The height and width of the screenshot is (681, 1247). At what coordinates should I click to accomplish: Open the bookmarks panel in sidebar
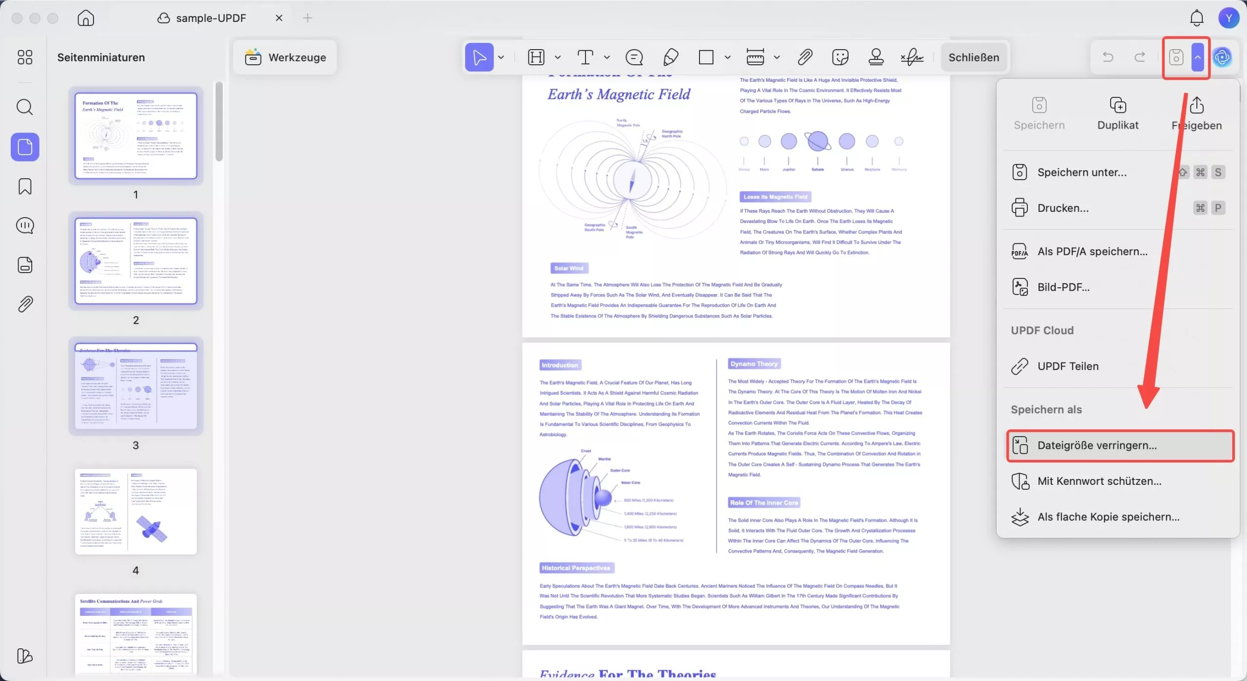point(25,186)
